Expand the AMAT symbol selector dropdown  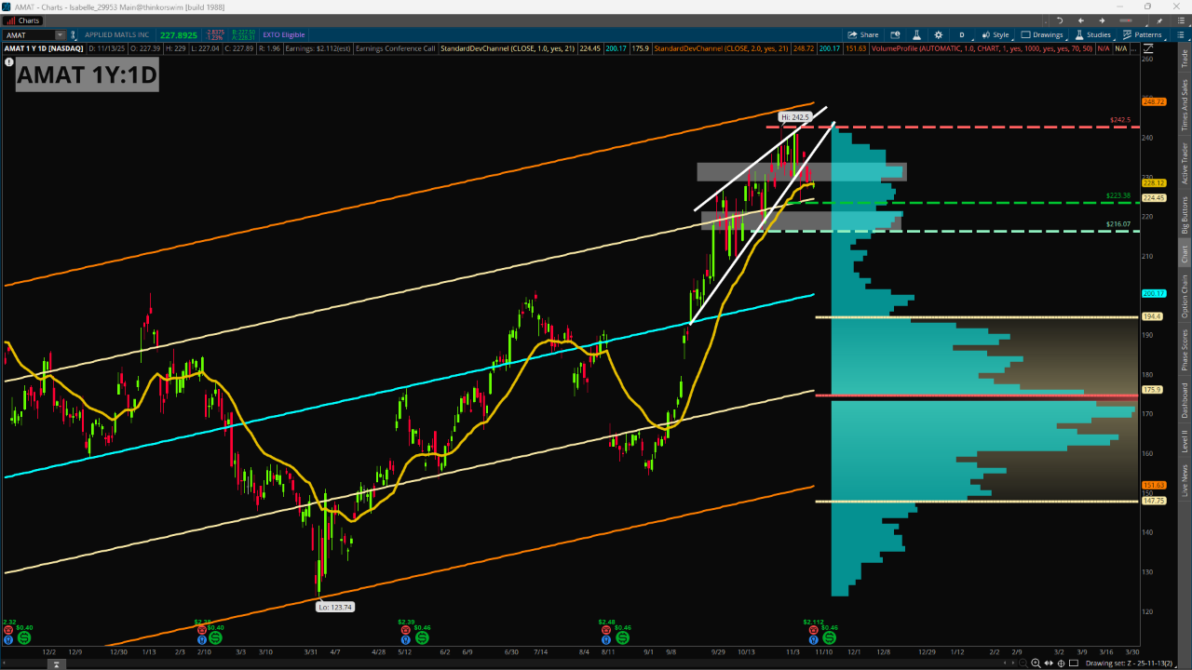60,34
